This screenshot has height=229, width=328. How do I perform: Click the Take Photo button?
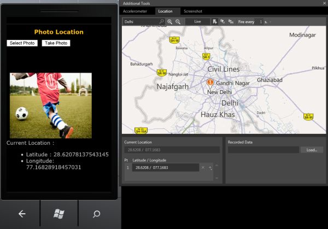(x=56, y=43)
